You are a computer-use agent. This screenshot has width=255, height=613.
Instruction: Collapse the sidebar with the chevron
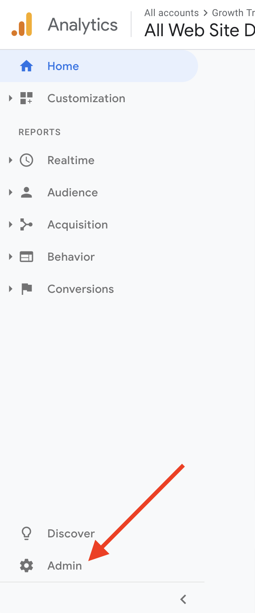[183, 599]
